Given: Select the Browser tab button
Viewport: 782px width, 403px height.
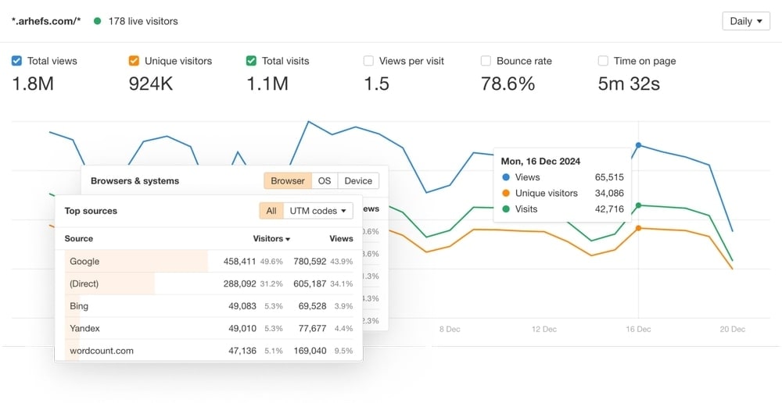Looking at the screenshot, I should click(x=288, y=181).
